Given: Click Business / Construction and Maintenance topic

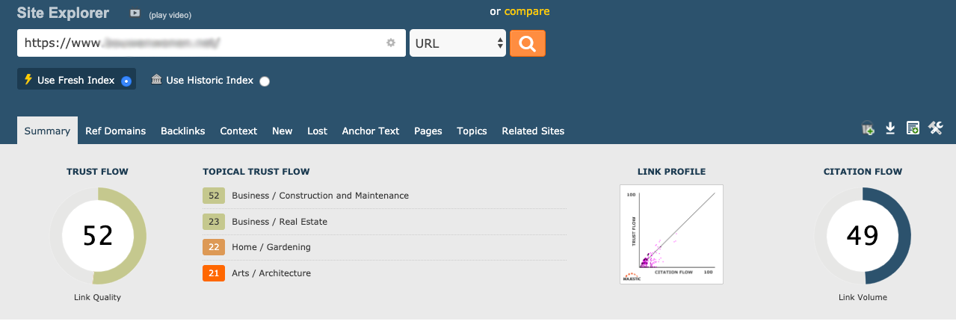Looking at the screenshot, I should pos(321,196).
